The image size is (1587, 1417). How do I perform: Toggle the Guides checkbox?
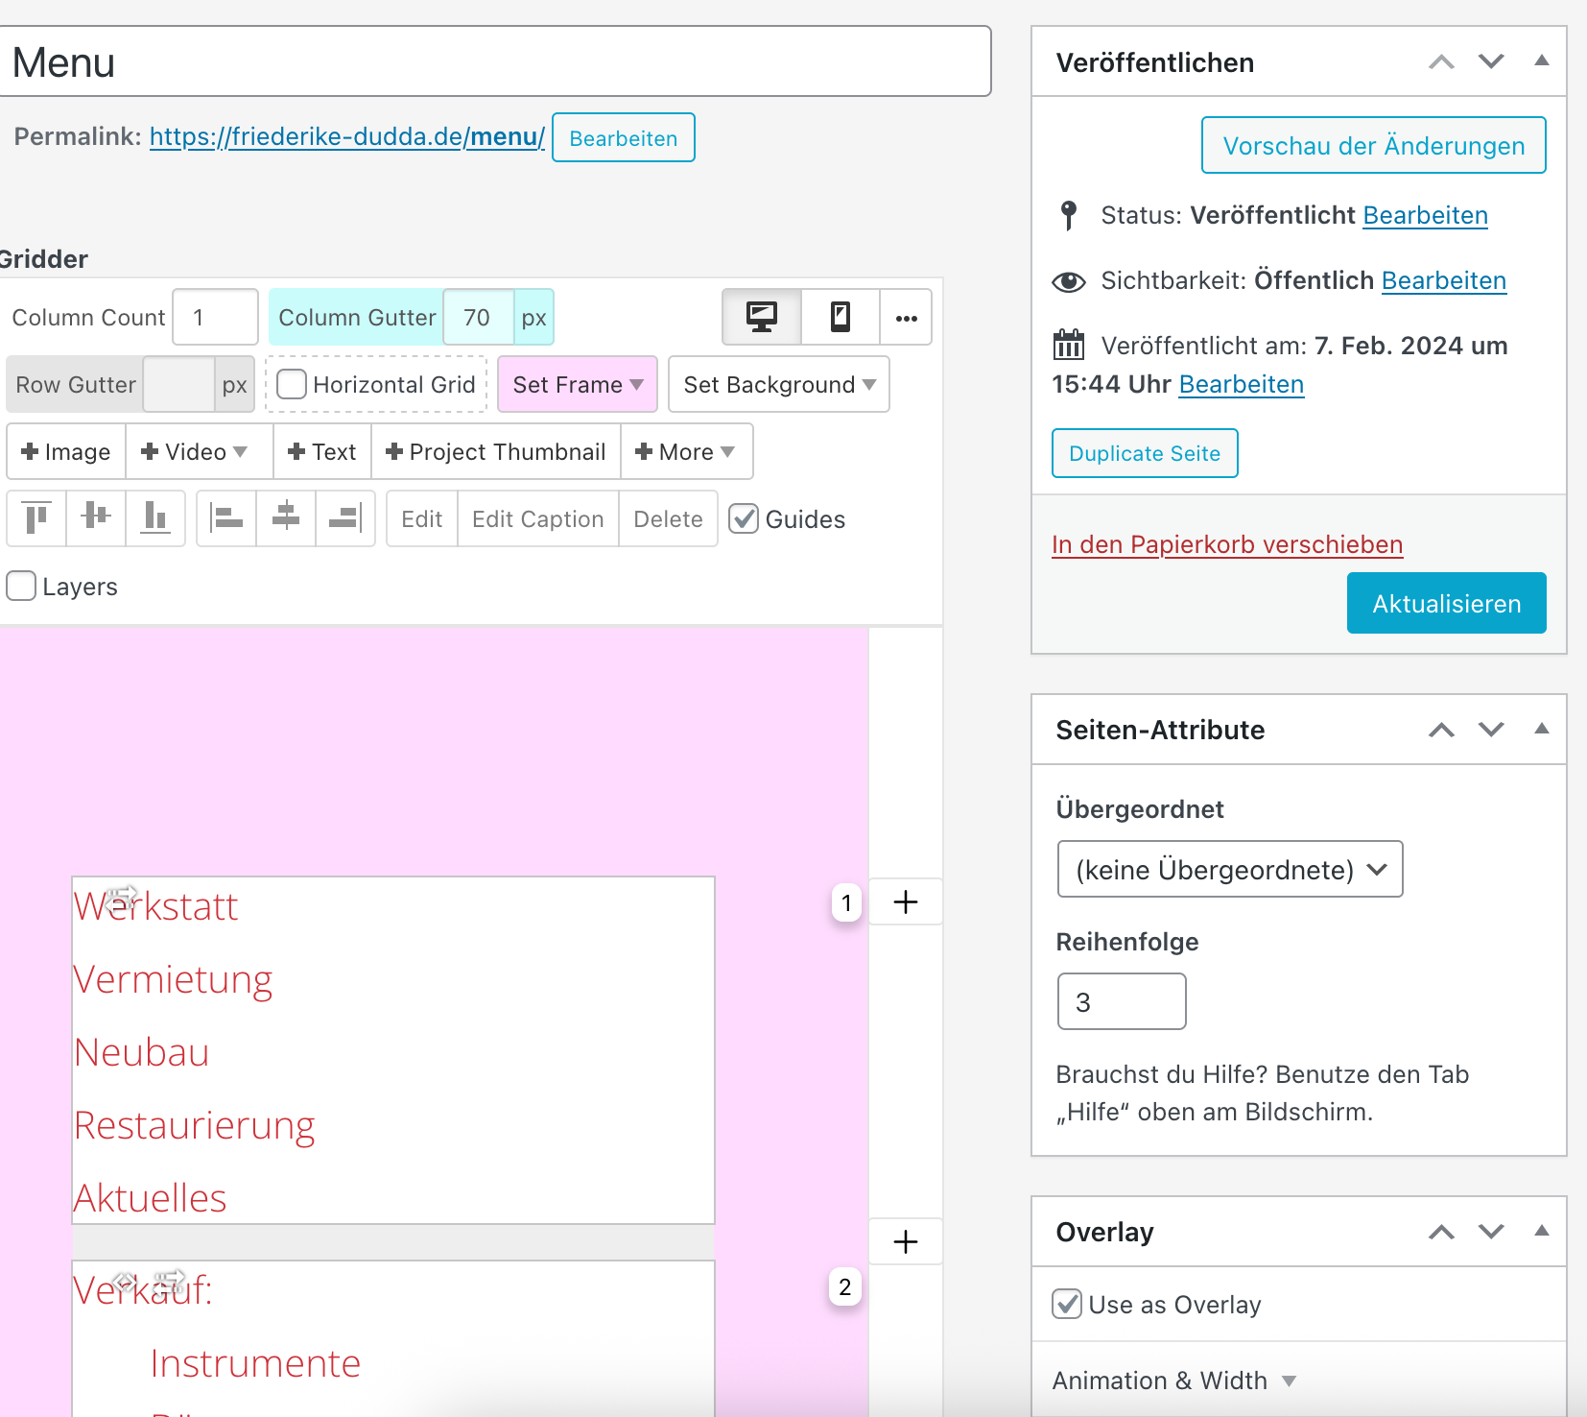pos(744,519)
